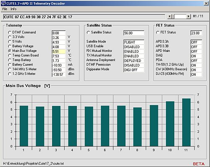Click the red BETA label

(199, 164)
